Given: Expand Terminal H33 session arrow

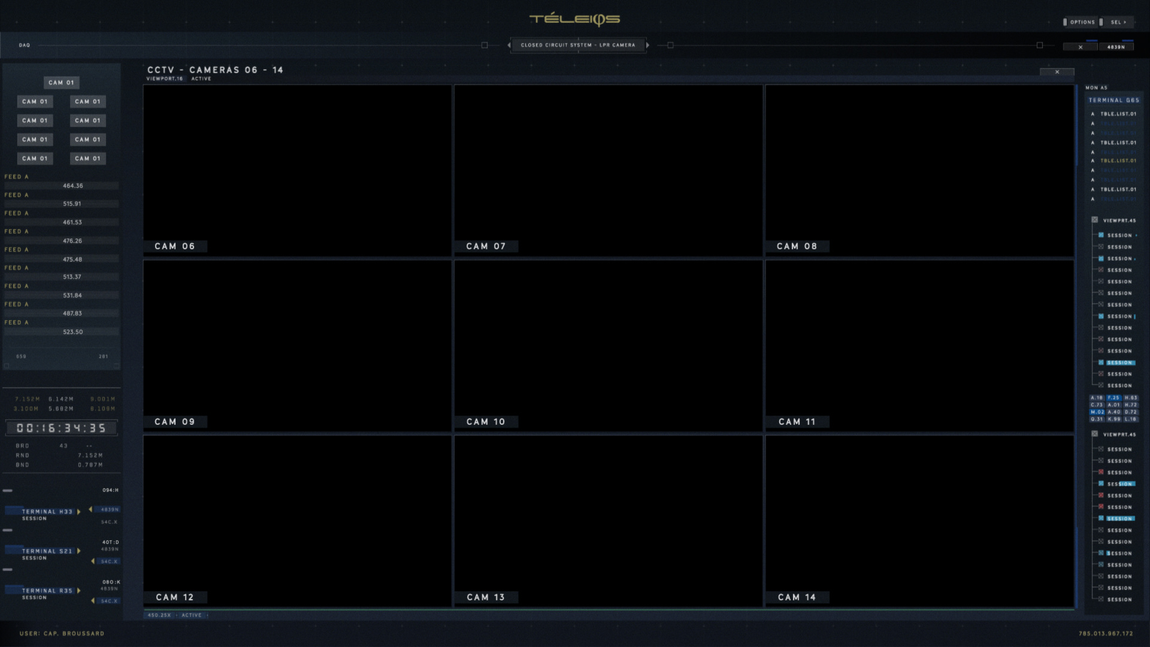Looking at the screenshot, I should 78,512.
